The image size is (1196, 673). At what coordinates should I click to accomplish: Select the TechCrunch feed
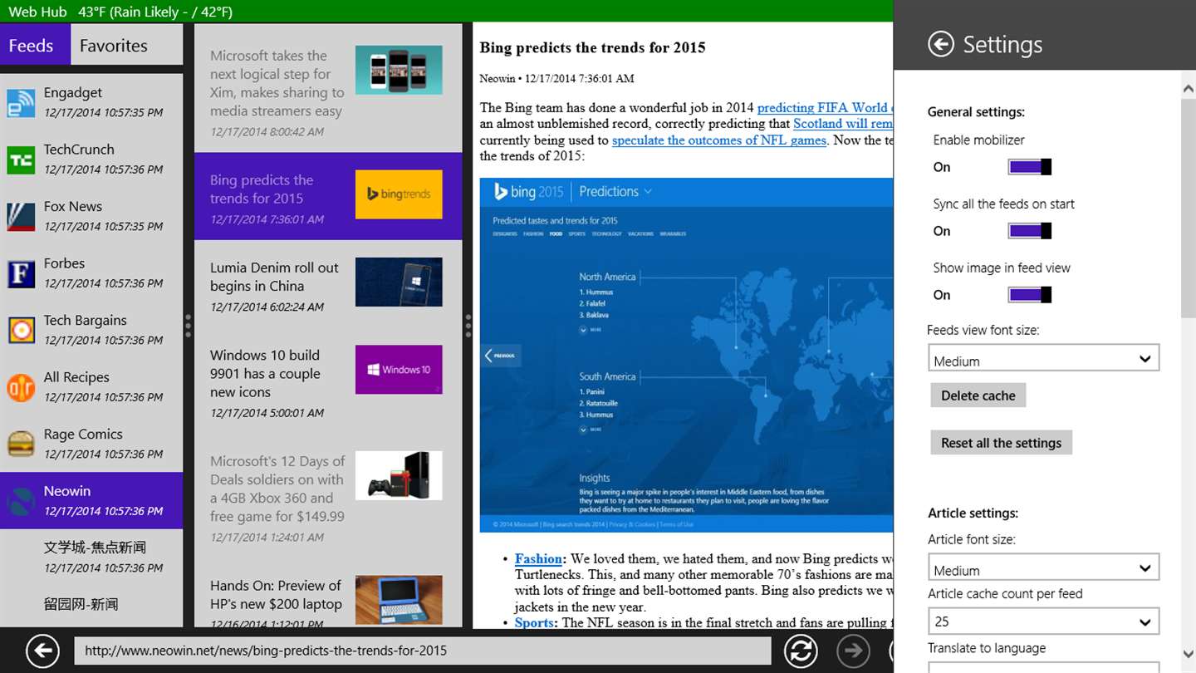(x=91, y=160)
